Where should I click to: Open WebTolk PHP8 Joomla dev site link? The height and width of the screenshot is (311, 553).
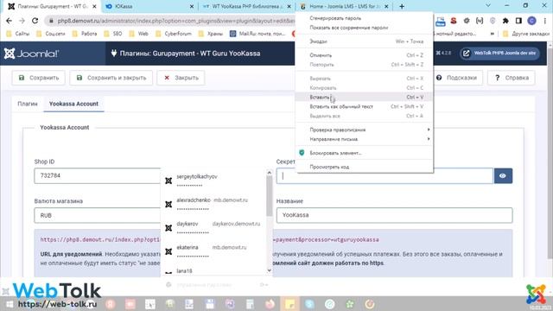click(x=499, y=54)
